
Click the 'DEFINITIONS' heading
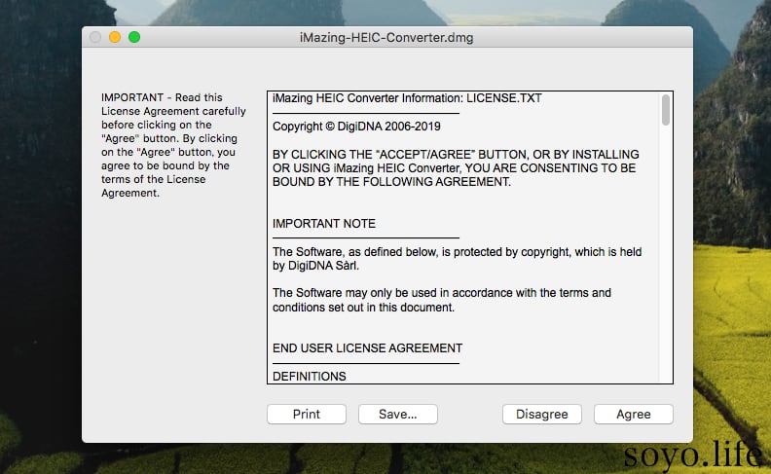(310, 376)
